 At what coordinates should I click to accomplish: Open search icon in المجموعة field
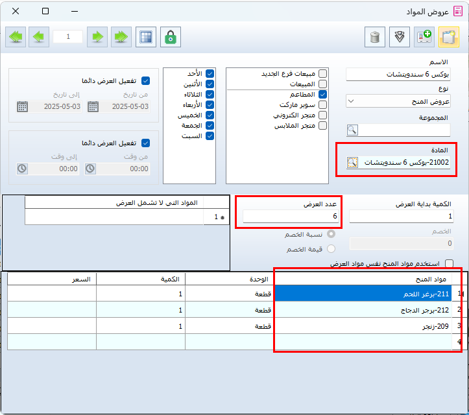pyautogui.click(x=352, y=130)
